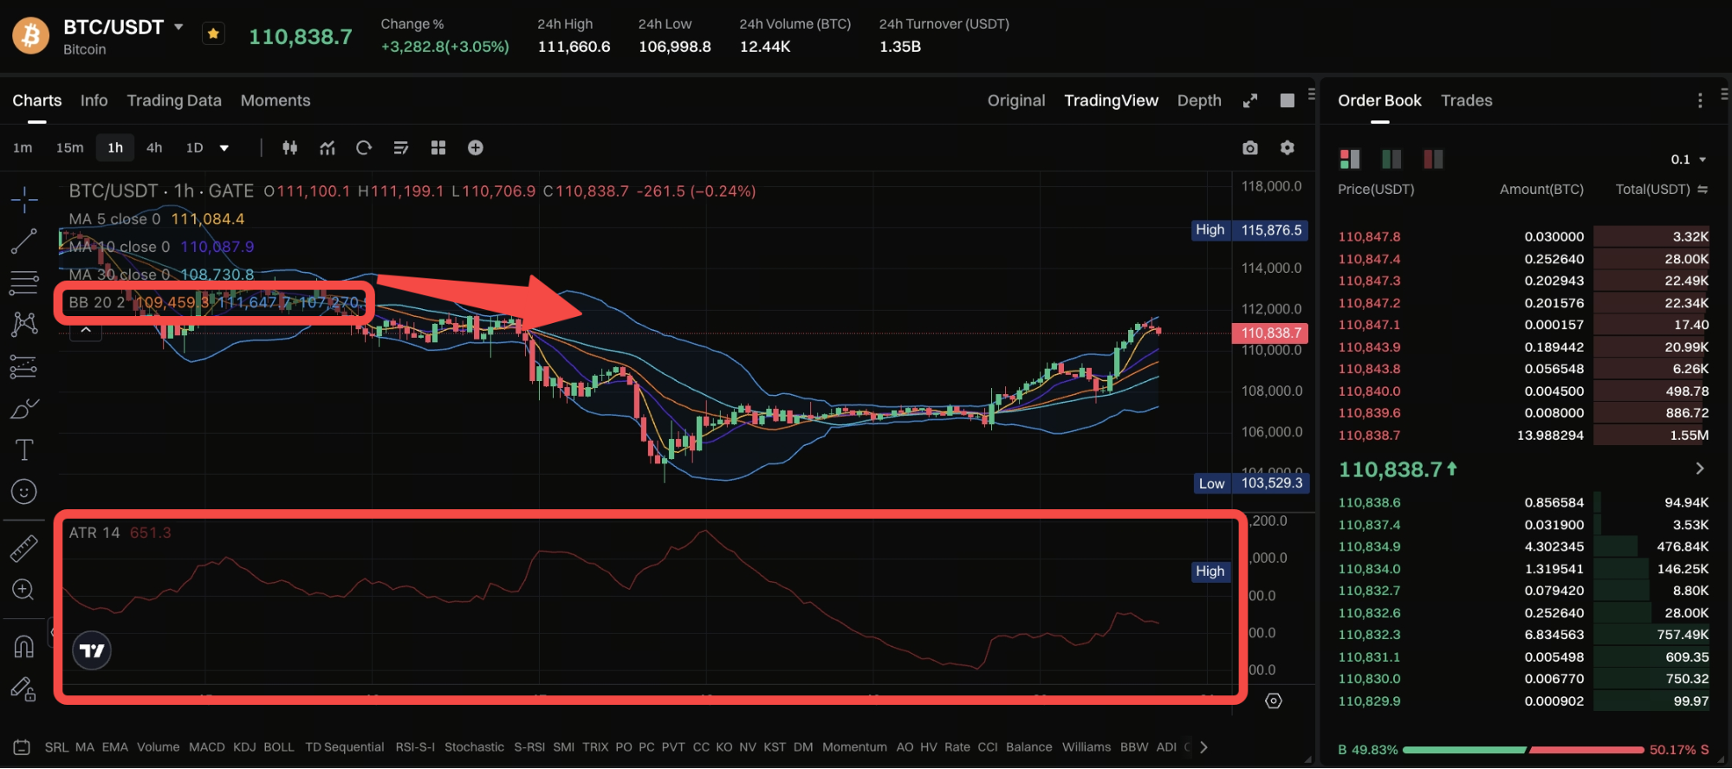Open chart settings gear icon
The height and width of the screenshot is (769, 1732).
1288,148
